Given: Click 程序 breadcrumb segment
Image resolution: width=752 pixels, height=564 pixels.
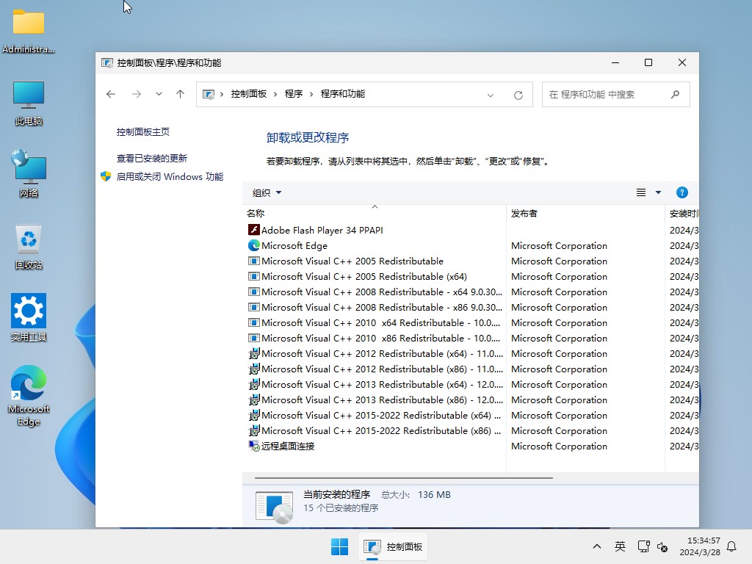Looking at the screenshot, I should click(x=294, y=94).
